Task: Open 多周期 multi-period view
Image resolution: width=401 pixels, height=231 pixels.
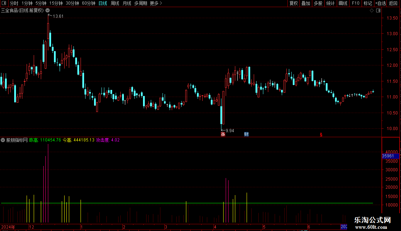Action: click(141, 3)
